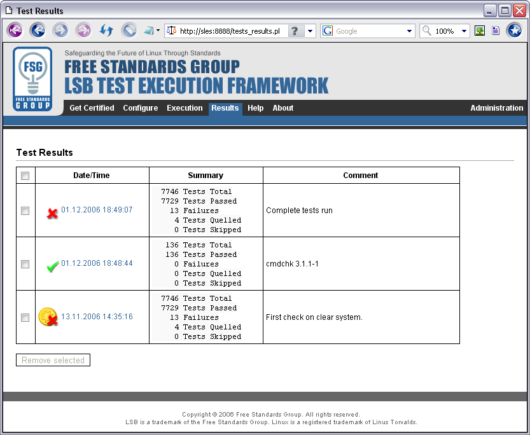Click into the Google search field
This screenshot has height=435, width=530.
click(369, 31)
